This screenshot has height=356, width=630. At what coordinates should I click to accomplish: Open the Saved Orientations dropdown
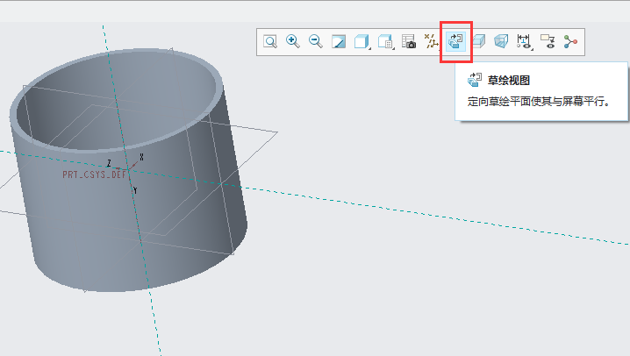(385, 41)
